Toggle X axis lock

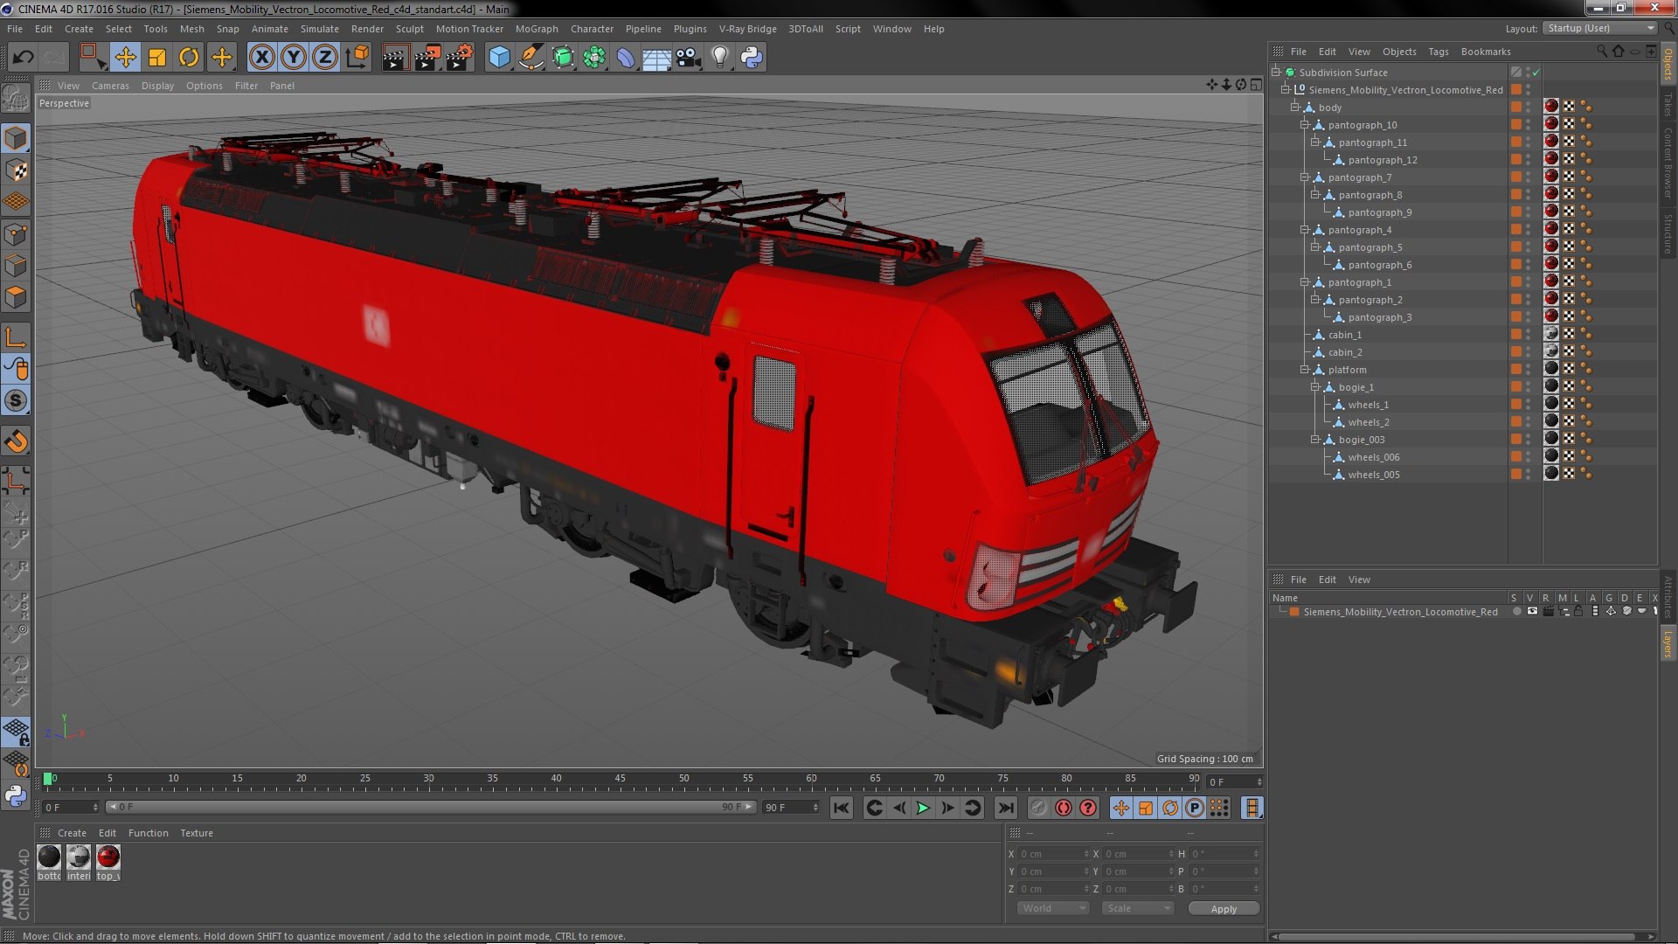coord(261,58)
